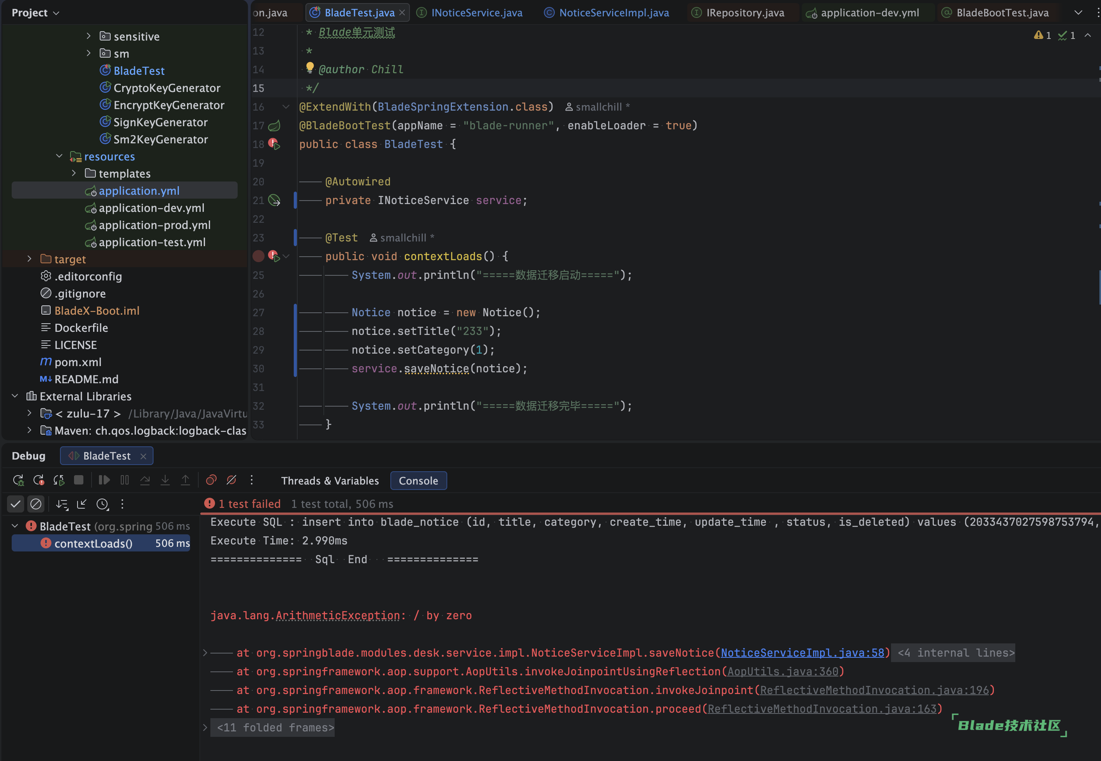Click the Mute Breakpoints icon
This screenshot has height=761, width=1101.
click(231, 480)
